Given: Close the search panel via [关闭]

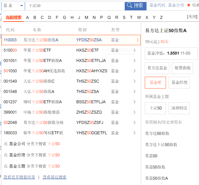Looking at the screenshot, I should 192,17.
